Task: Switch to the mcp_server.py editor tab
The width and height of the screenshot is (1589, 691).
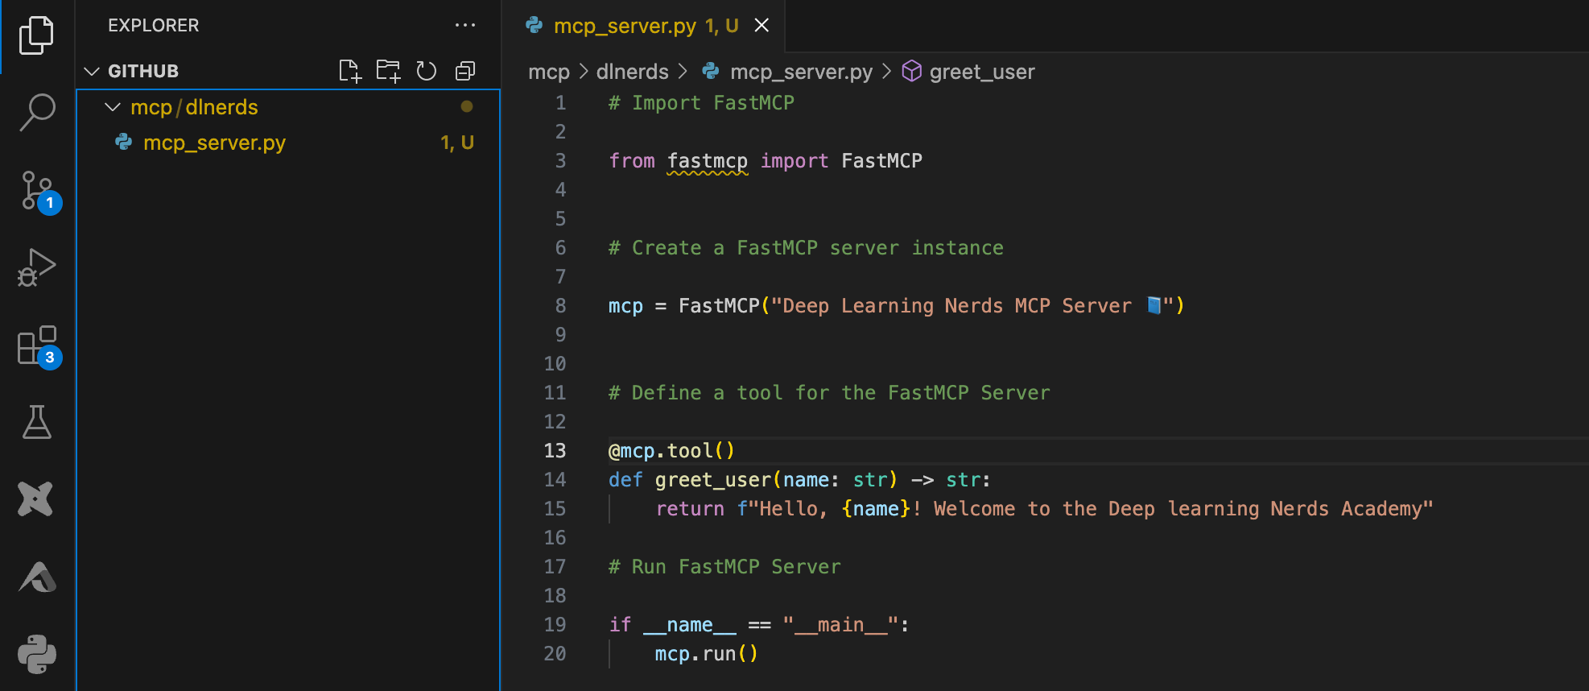Action: [x=631, y=26]
